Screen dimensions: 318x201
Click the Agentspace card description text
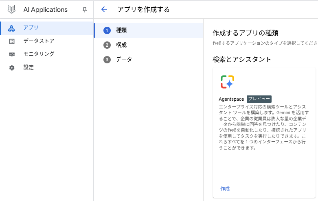263,127
